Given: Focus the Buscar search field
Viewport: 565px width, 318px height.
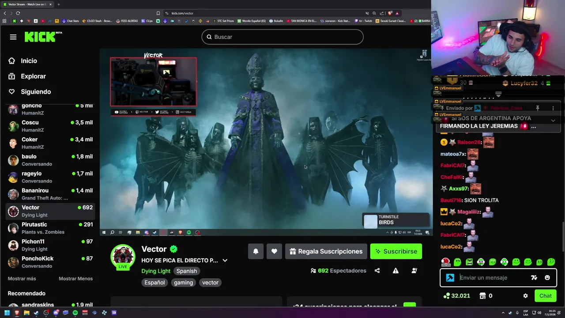Looking at the screenshot, I should click(x=282, y=37).
